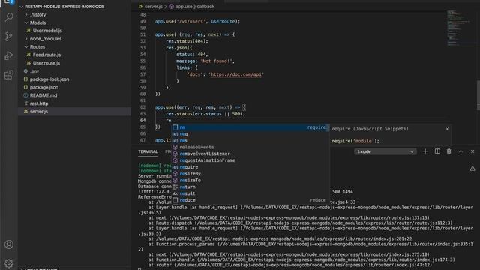Open the Run and Debug view
This screenshot has height=270, width=480.
[x=9, y=55]
